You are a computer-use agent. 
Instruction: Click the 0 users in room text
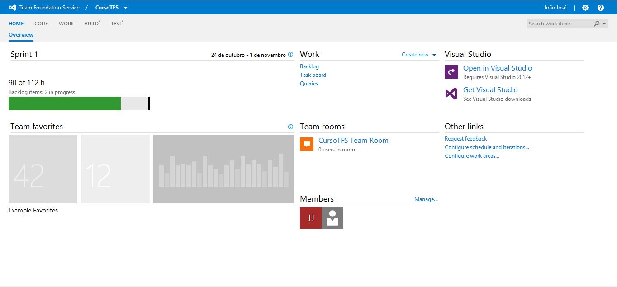click(337, 150)
